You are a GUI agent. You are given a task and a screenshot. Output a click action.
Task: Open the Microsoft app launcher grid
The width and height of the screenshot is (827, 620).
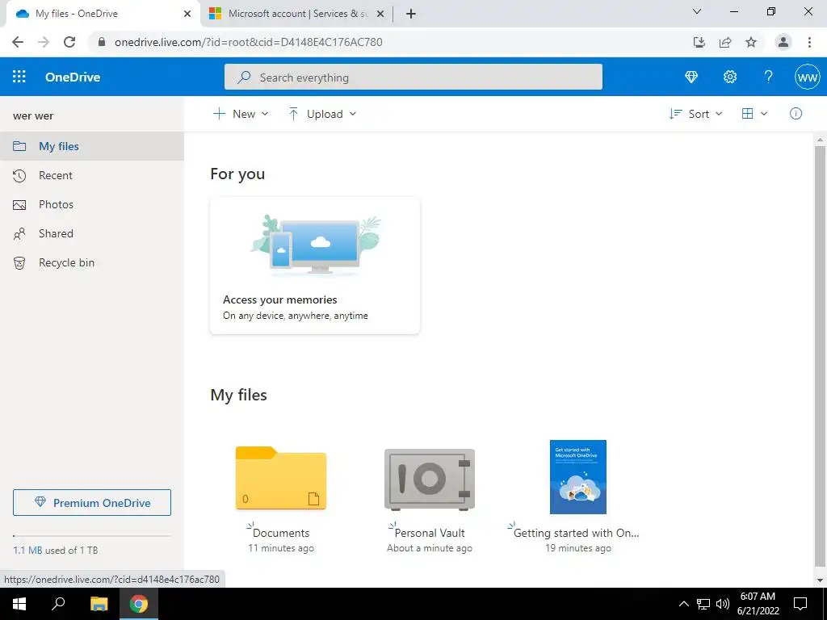click(19, 77)
